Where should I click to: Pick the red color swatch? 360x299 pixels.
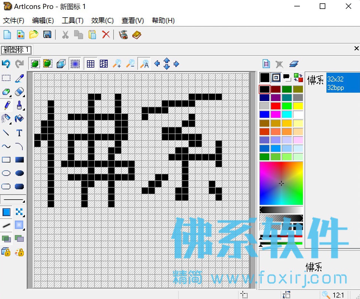pos(276,106)
